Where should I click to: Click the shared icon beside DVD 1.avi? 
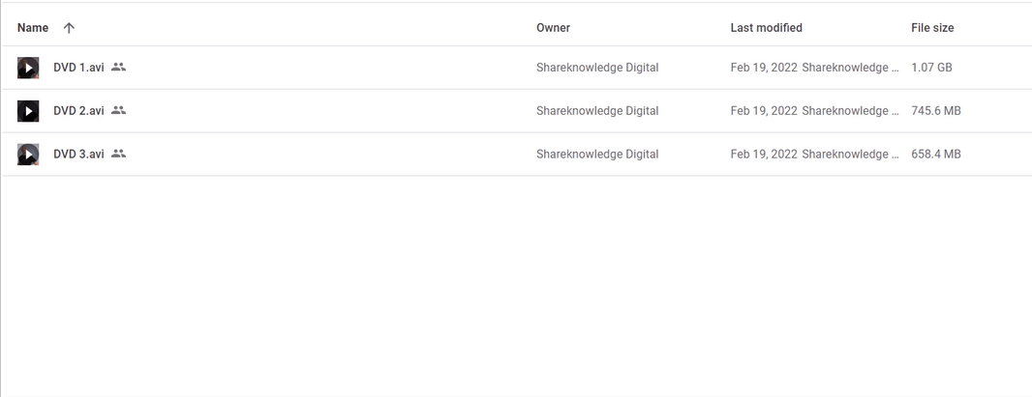(x=118, y=68)
